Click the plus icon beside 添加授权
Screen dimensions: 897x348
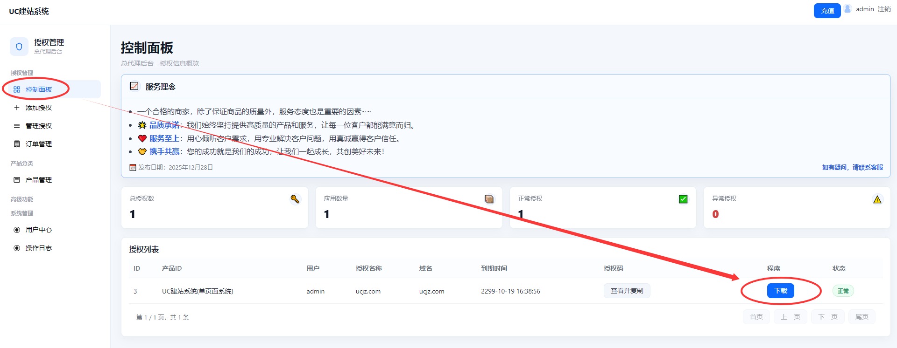pyautogui.click(x=17, y=108)
